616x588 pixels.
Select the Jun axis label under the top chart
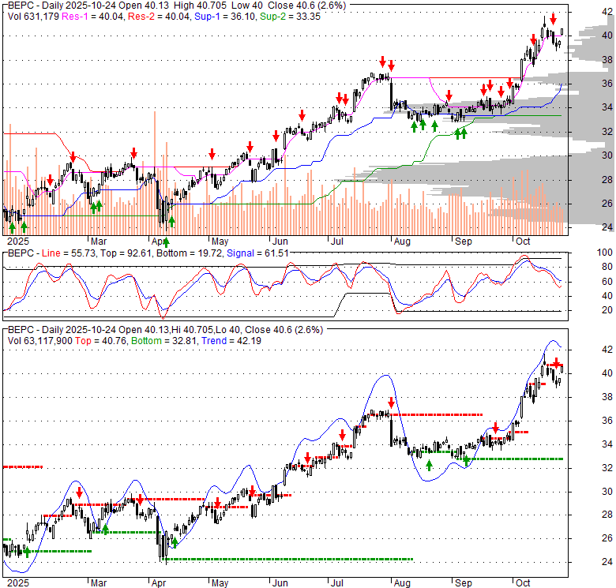[x=280, y=242]
